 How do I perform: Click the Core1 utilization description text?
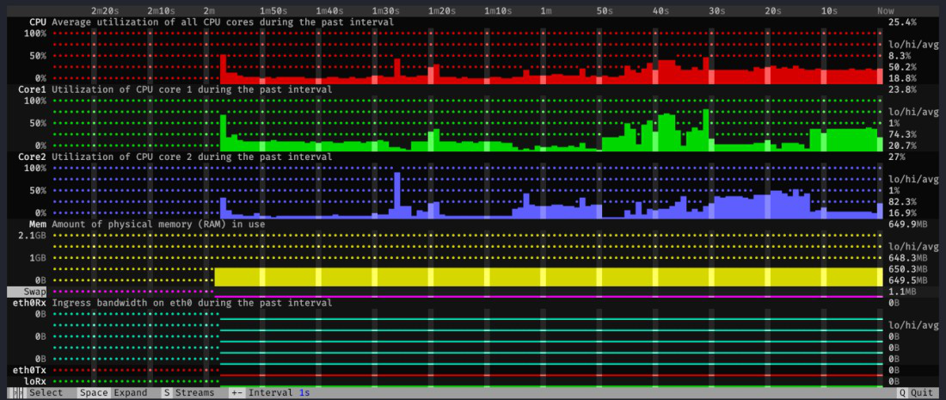pyautogui.click(x=192, y=89)
